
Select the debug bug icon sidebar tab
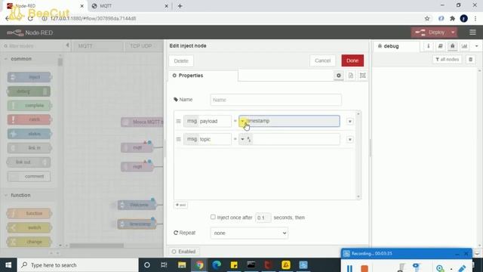coord(452,46)
